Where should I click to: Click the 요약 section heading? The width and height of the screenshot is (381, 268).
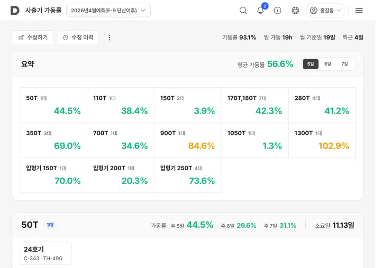[28, 64]
